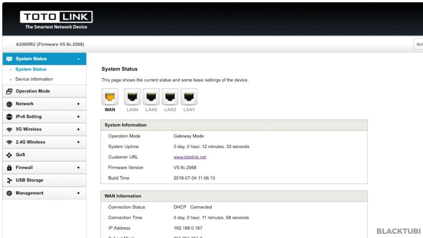Click the Management gear icon

click(x=9, y=193)
